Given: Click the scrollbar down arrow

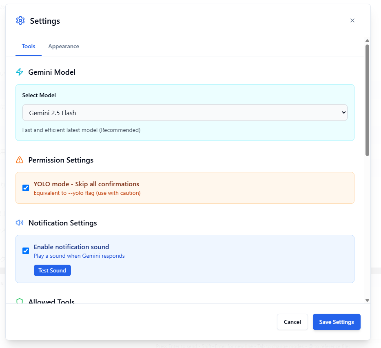Looking at the screenshot, I should click(x=367, y=300).
